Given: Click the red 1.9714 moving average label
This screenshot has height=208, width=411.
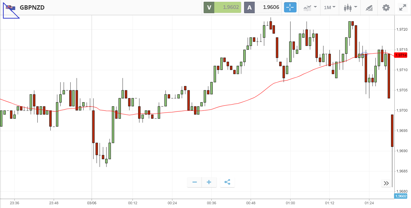Looking at the screenshot, I should click(401, 55).
